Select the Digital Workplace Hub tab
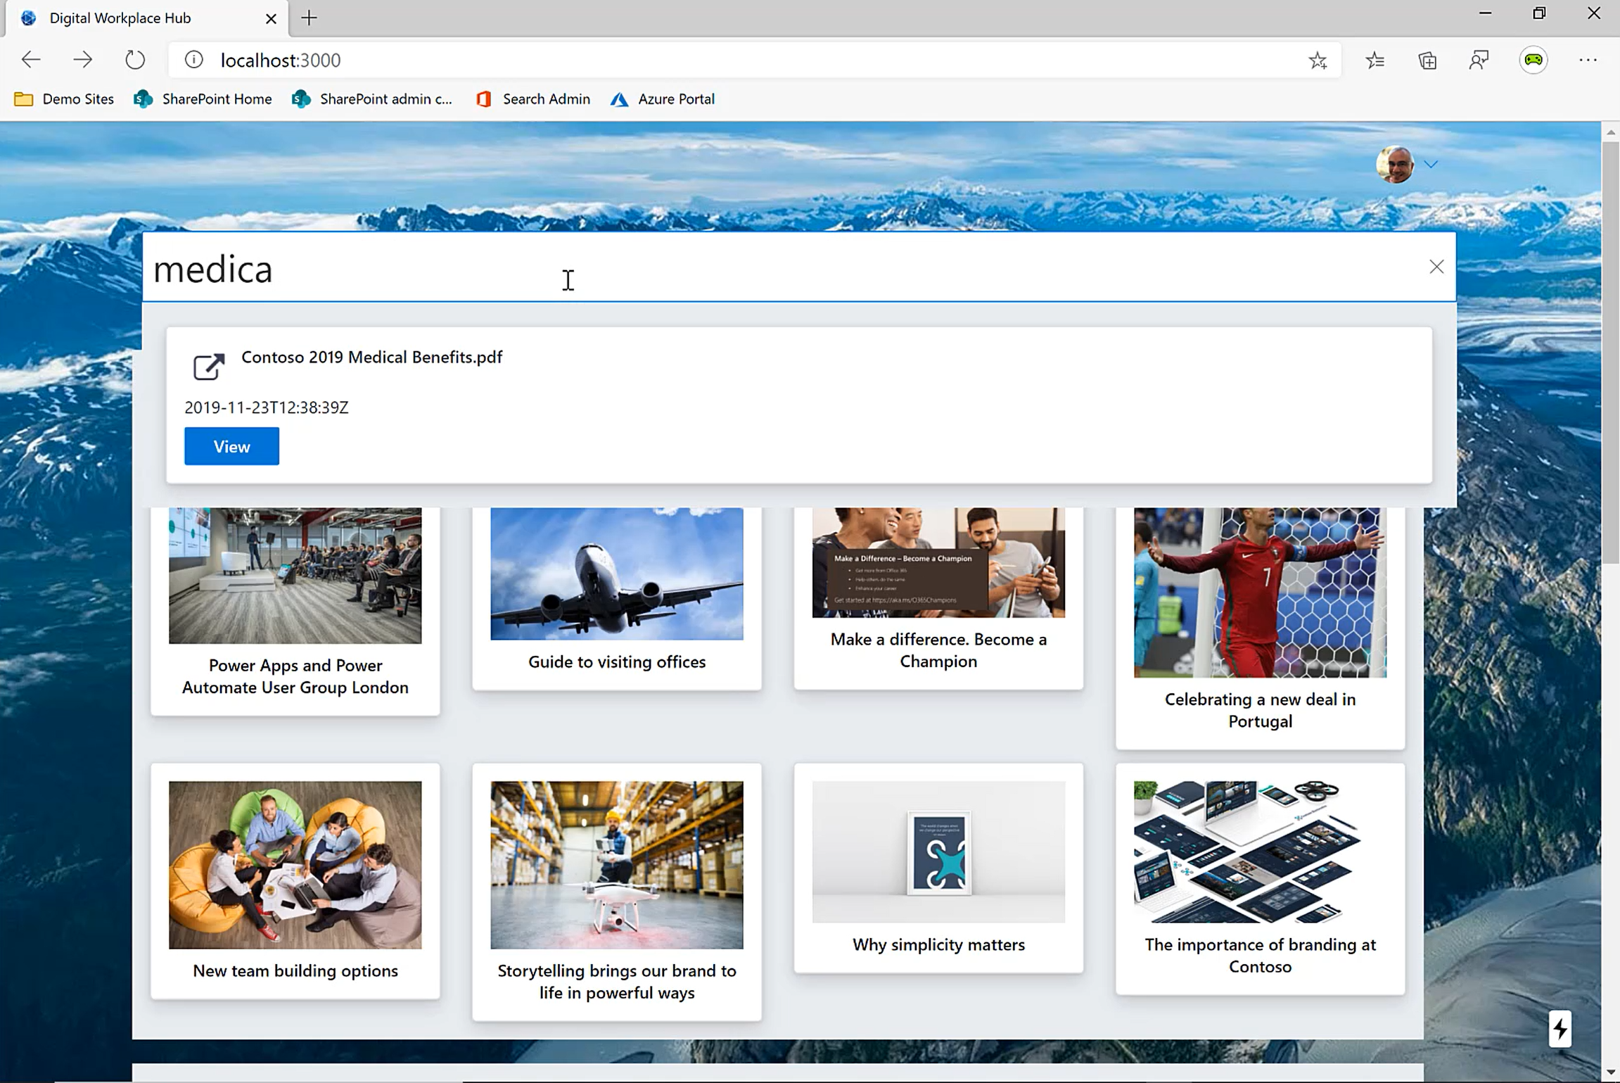The height and width of the screenshot is (1083, 1620). tap(146, 18)
